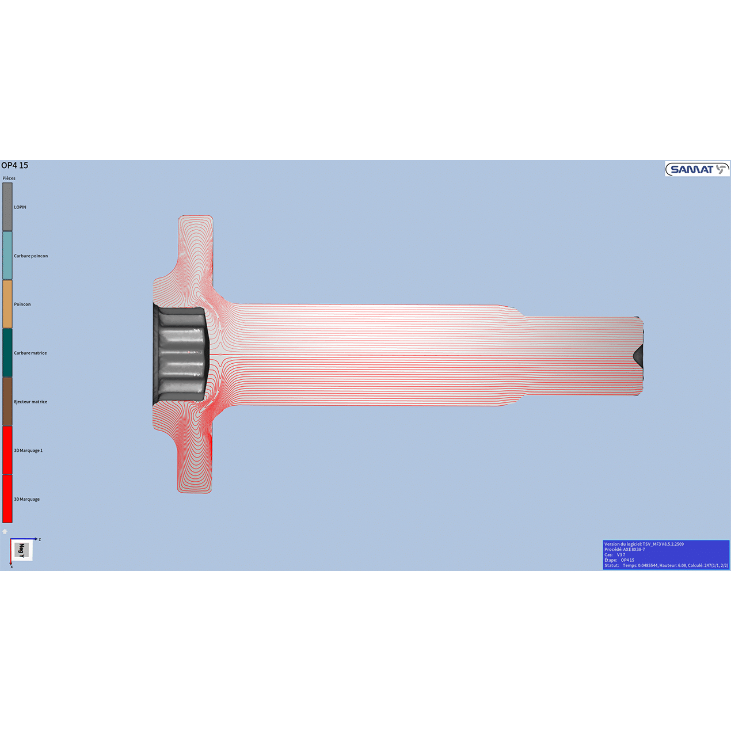Click the red 3D Marquage 1 swatch
This screenshot has width=731, height=731.
[x=7, y=450]
